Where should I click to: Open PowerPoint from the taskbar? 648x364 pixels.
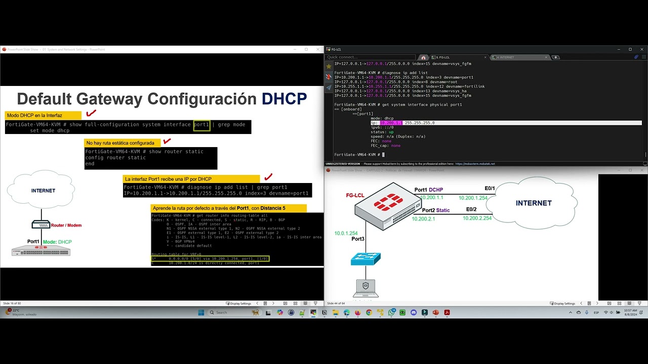point(435,312)
